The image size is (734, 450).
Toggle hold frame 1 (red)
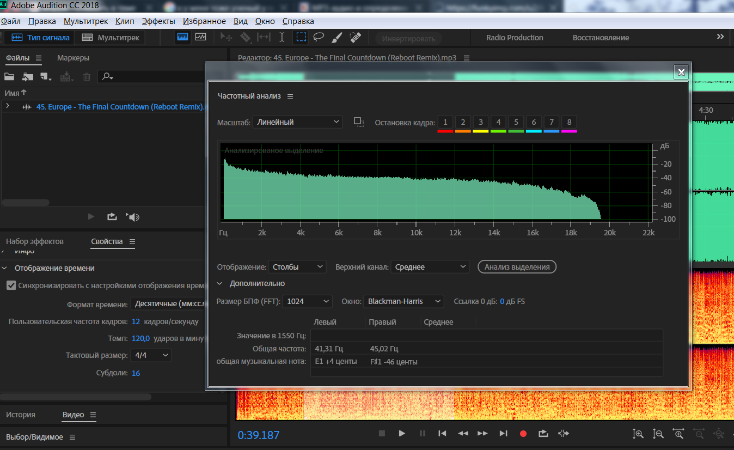445,123
